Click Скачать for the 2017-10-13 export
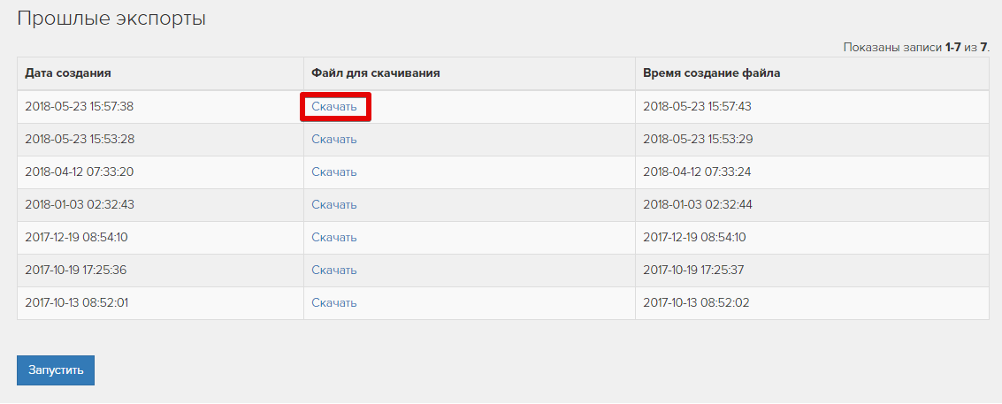This screenshot has width=1002, height=404. coord(334,303)
